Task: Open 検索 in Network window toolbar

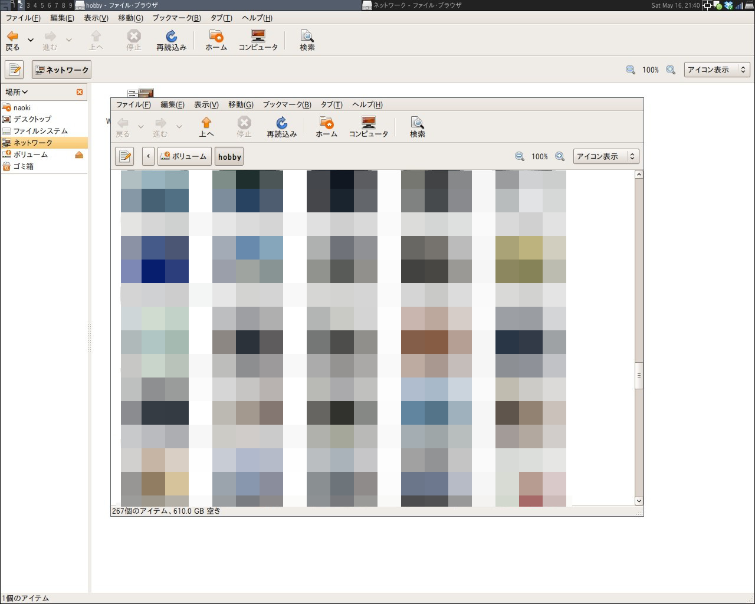Action: (x=307, y=40)
